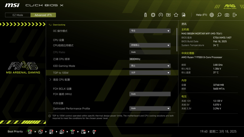Open the LOG file icon
Image resolution: width=244 pixels, height=137 pixels.
pyautogui.click(x=184, y=15)
